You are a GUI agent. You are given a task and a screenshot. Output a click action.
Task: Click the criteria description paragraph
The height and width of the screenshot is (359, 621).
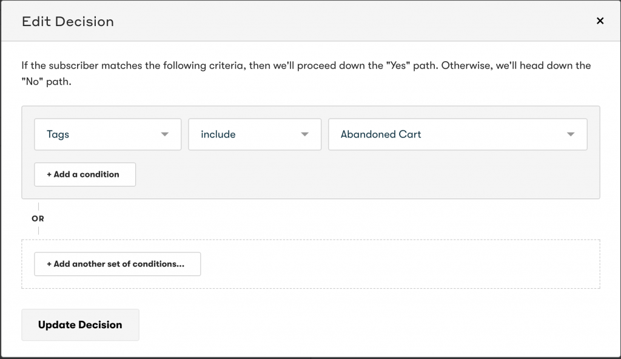click(x=306, y=73)
